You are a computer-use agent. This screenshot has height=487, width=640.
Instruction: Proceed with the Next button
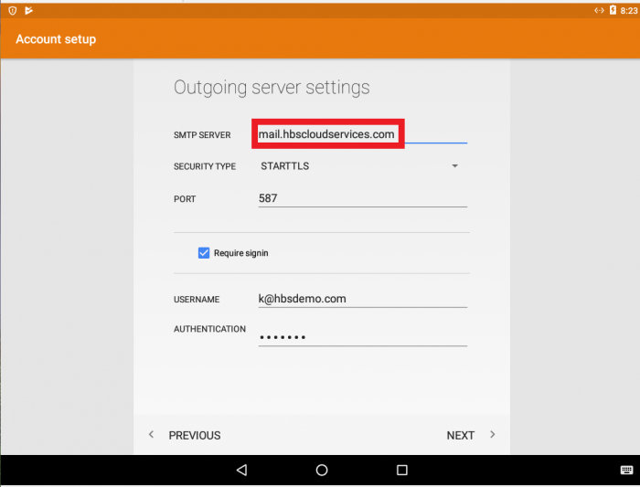461,435
